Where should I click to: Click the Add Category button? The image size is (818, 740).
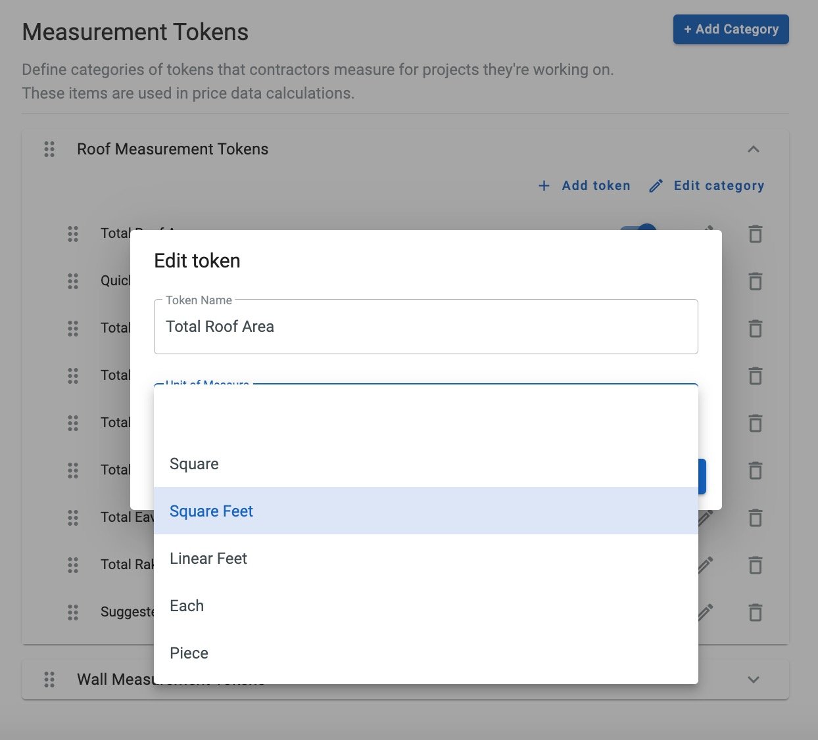(731, 29)
